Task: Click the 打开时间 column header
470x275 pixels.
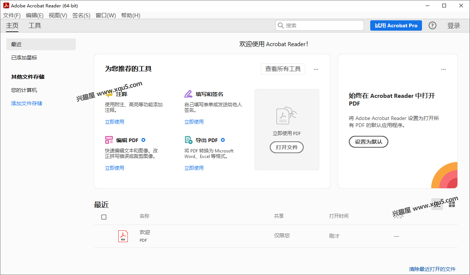Action: point(339,216)
